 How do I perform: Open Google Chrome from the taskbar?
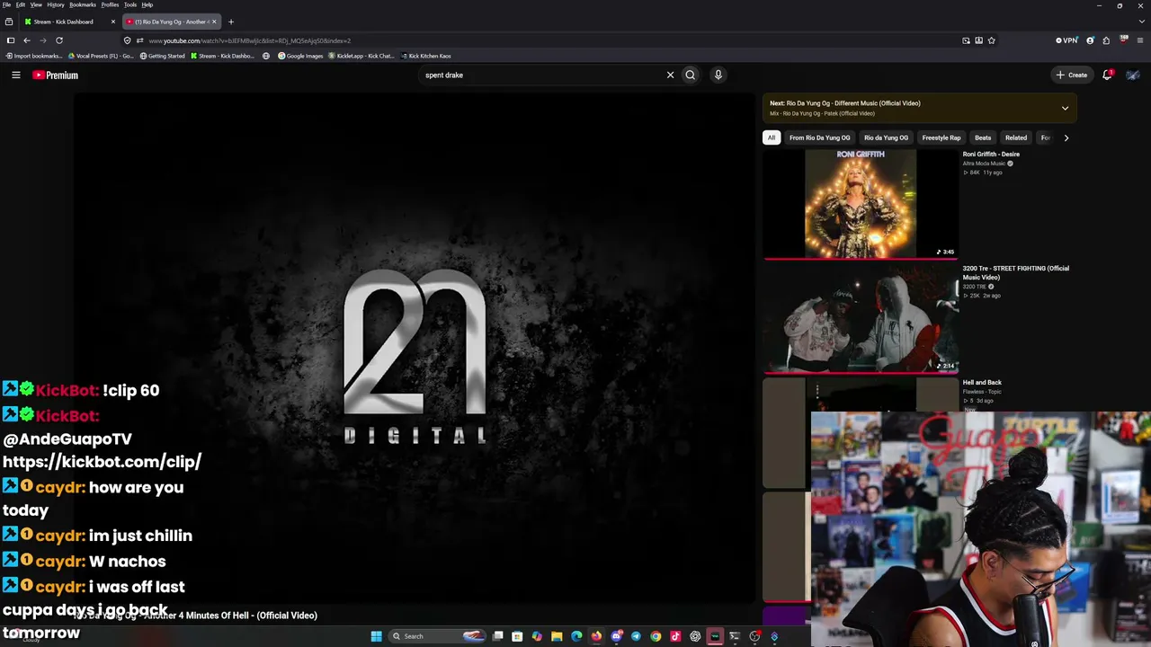(x=656, y=636)
